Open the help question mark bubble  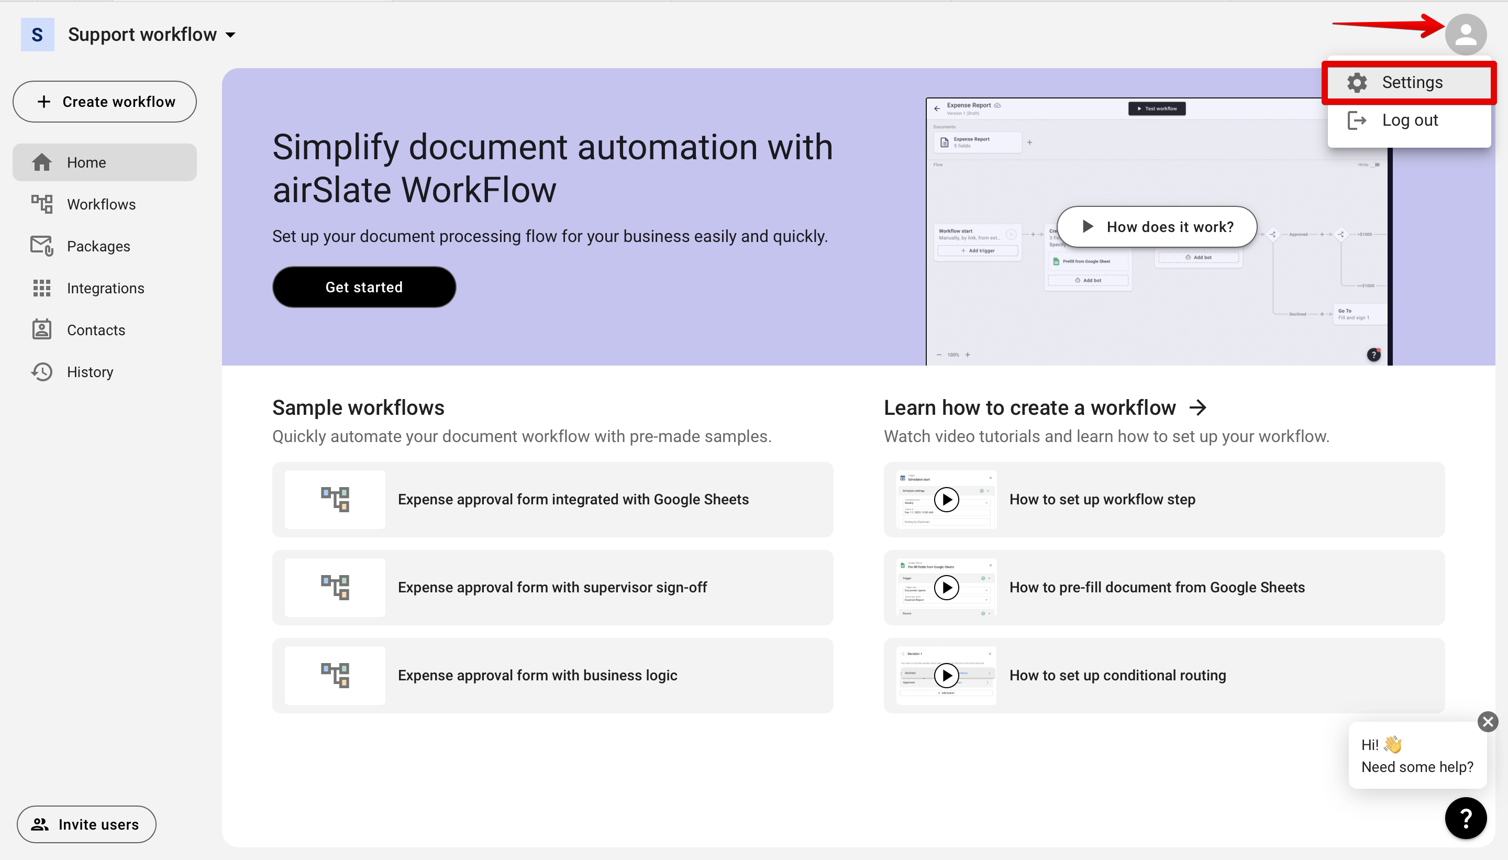pyautogui.click(x=1467, y=818)
